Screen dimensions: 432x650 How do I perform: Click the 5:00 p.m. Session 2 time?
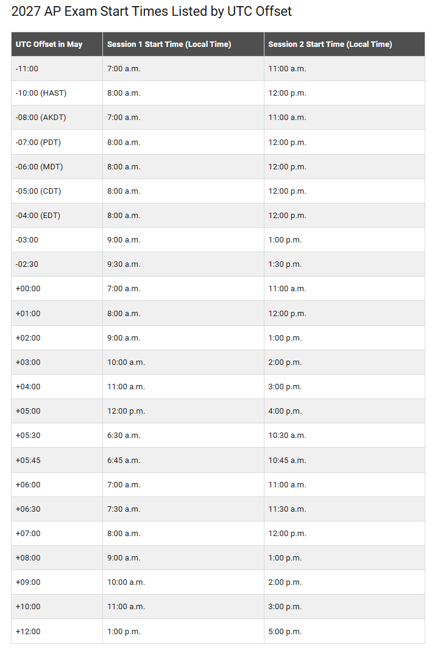[285, 632]
